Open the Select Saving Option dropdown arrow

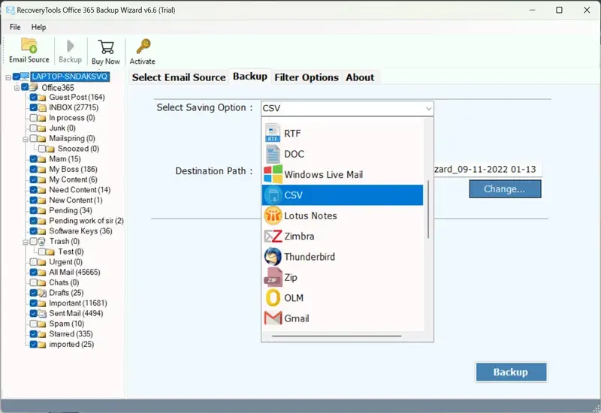[x=428, y=108]
